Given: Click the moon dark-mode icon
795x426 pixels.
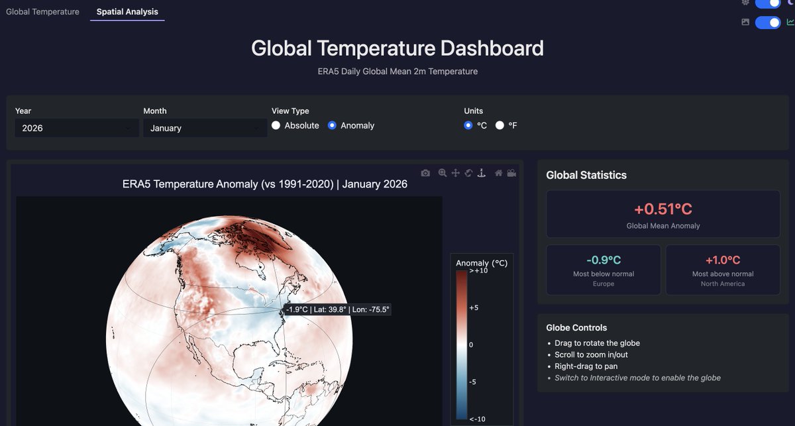Looking at the screenshot, I should (x=791, y=3).
